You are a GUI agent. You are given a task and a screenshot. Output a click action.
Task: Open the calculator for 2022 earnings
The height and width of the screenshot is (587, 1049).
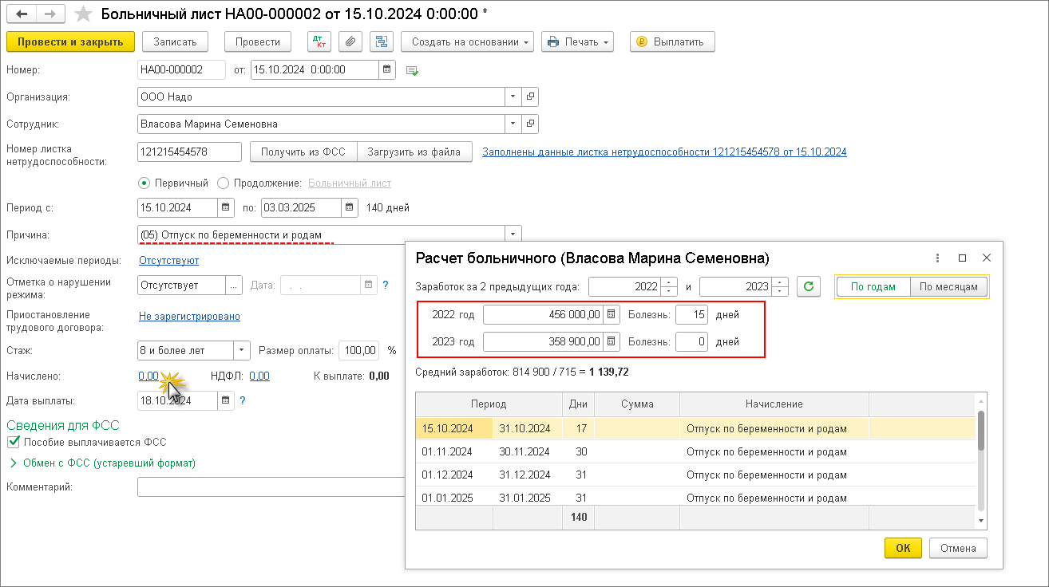(x=612, y=314)
